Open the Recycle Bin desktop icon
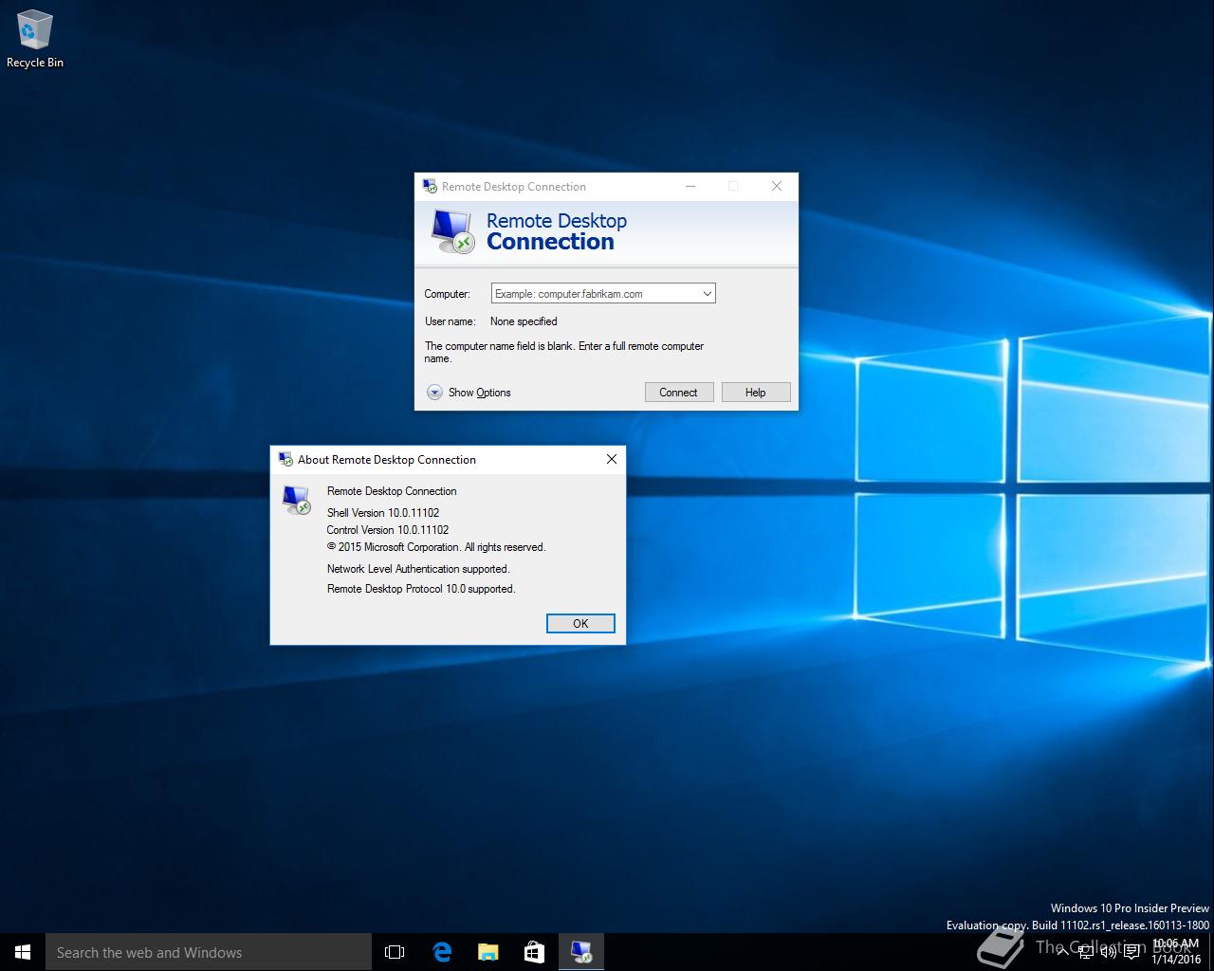 click(34, 40)
